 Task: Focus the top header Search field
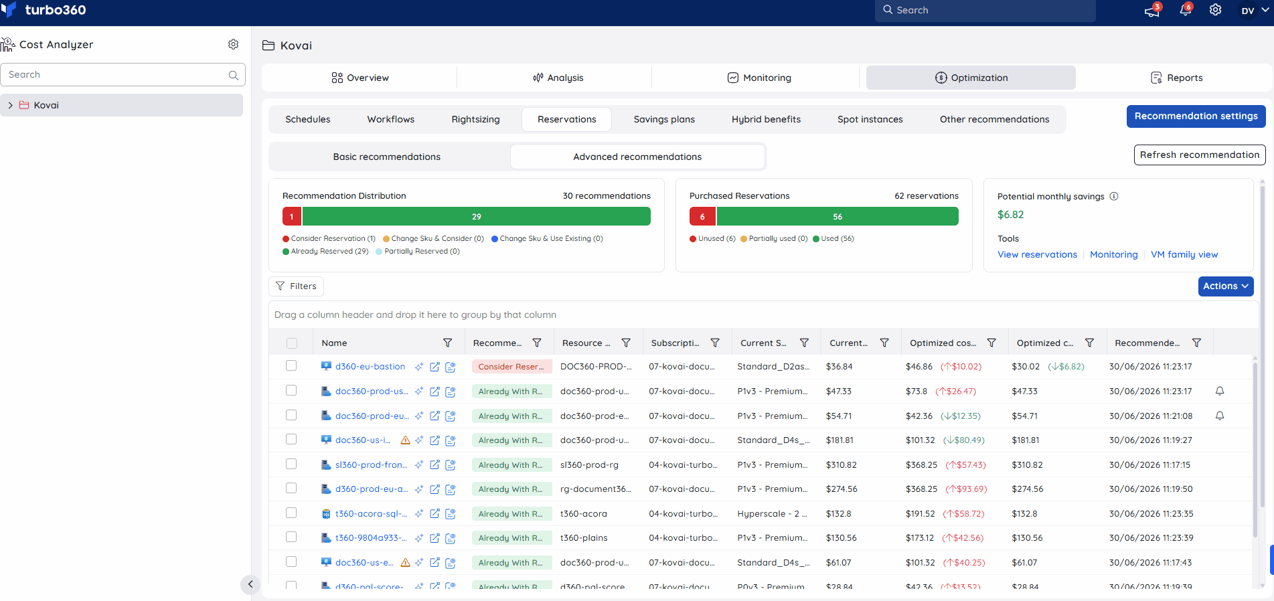pyautogui.click(x=985, y=11)
